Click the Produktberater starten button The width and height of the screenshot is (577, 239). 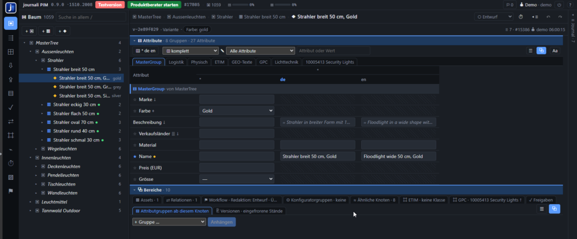point(154,5)
